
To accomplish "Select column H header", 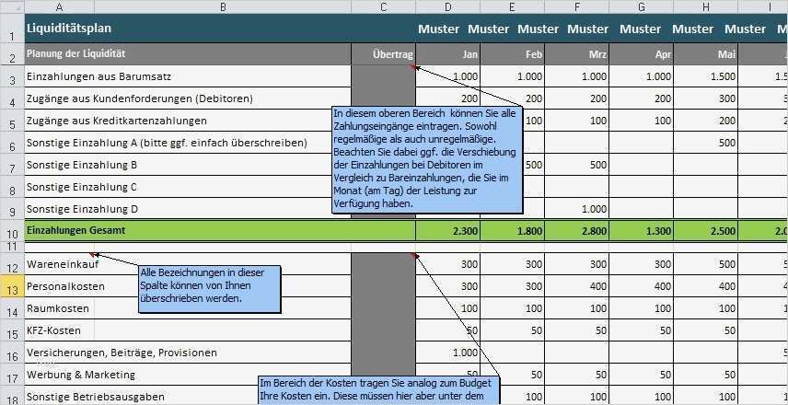I will click(x=705, y=6).
